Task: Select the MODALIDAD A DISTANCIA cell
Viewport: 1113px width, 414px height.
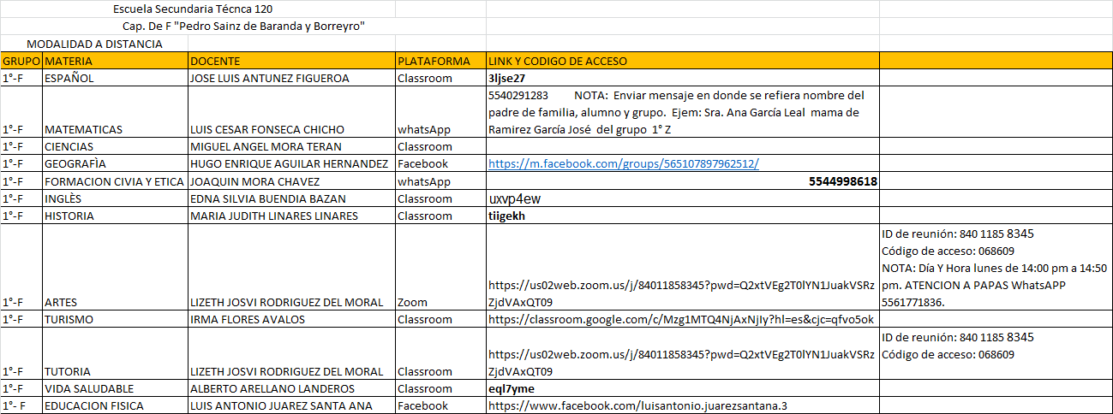Action: (94, 44)
